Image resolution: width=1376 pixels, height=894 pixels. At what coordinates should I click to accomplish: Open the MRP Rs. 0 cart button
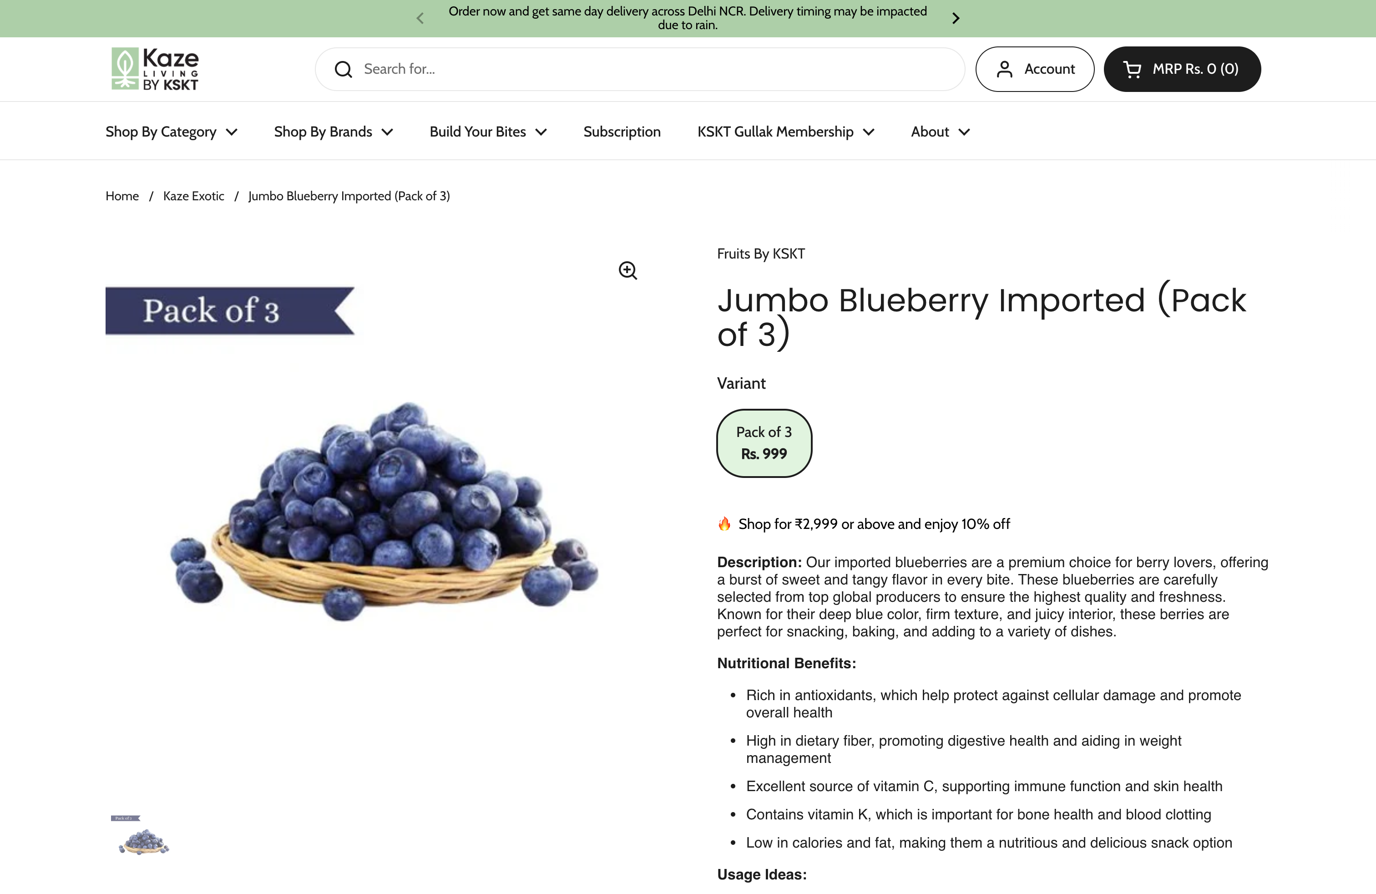1182,69
